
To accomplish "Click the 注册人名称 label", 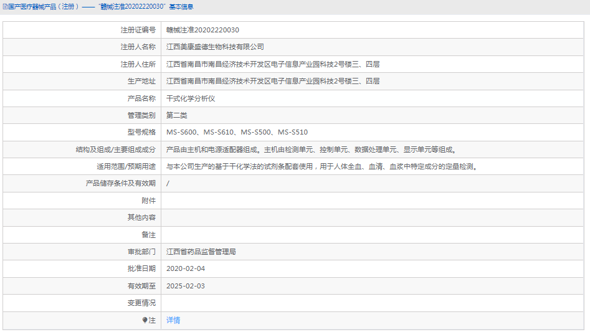I will (138, 47).
